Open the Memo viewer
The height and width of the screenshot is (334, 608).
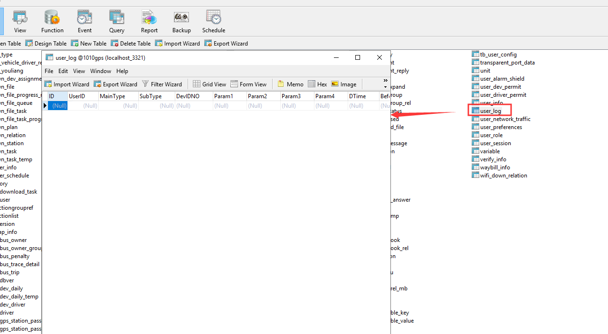click(290, 84)
